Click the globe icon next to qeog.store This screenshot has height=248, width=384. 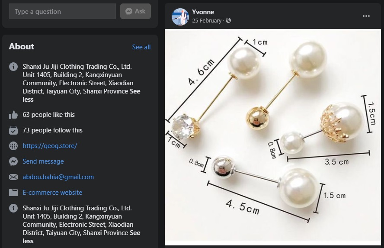pyautogui.click(x=13, y=146)
